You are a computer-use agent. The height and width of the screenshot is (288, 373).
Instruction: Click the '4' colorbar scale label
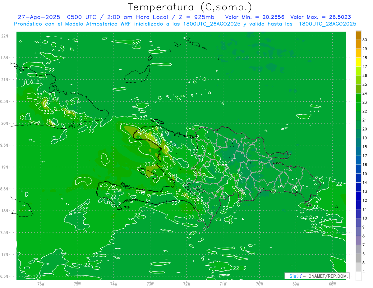click(x=364, y=272)
